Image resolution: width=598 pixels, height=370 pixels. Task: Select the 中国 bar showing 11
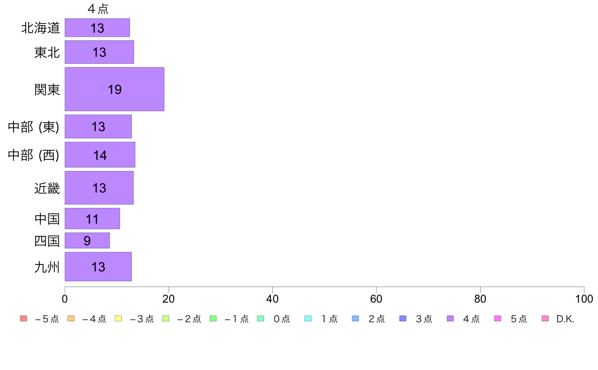pos(92,219)
